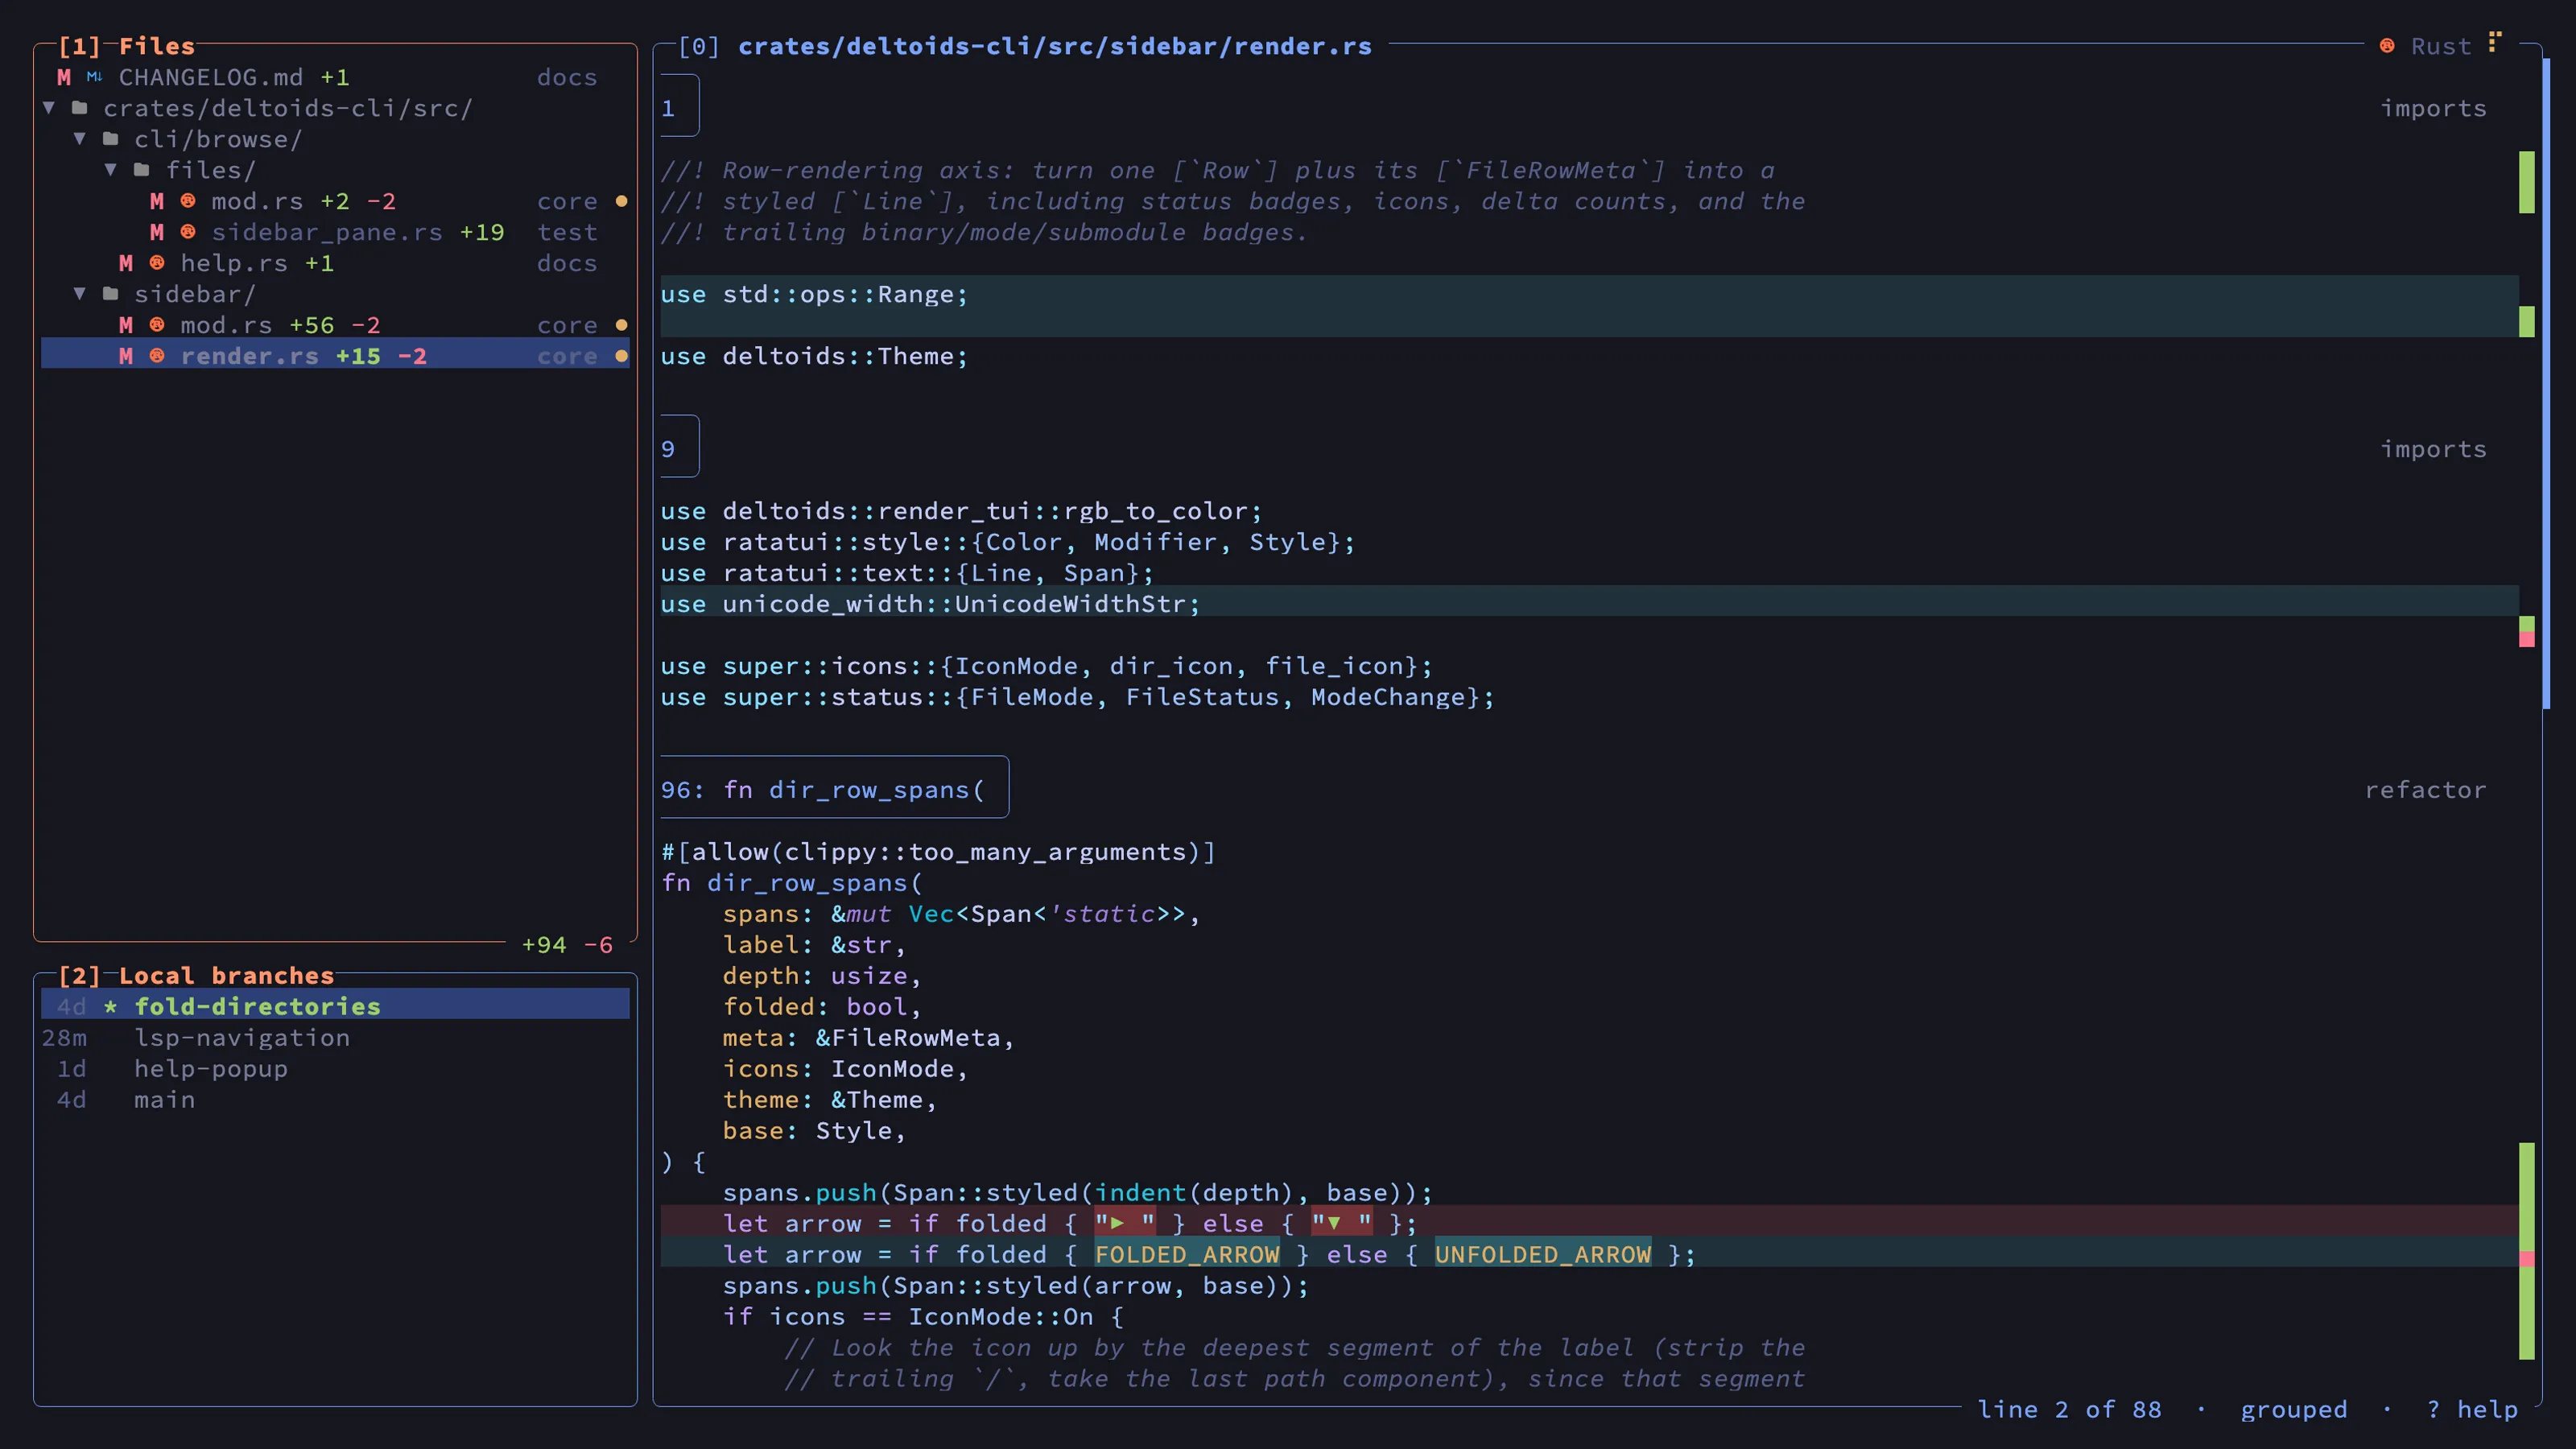Click the red removal marker beside the old arrow line
The image size is (2576, 1449).
click(x=2527, y=1259)
